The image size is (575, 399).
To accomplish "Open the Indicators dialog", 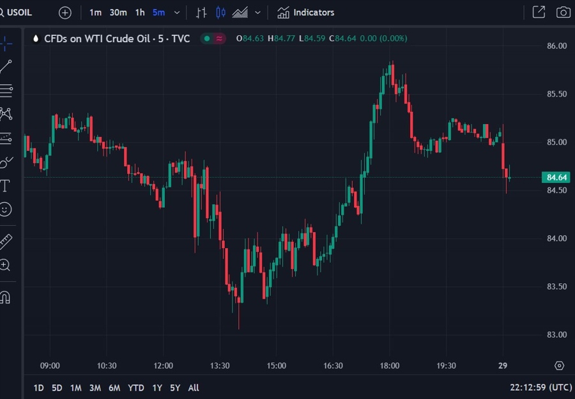I will (305, 13).
